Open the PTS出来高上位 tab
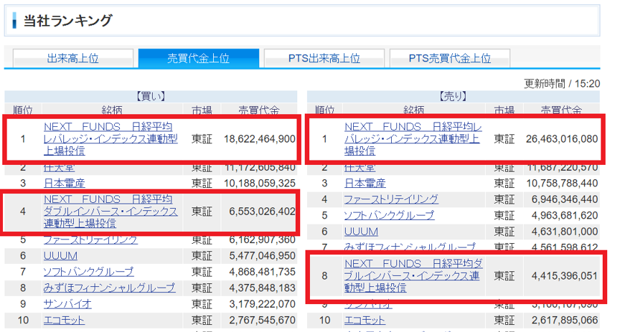Screen dimensions: 620x332 pos(324,58)
